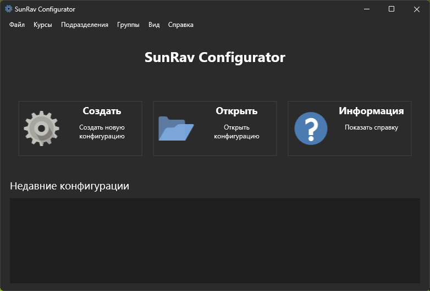Select the Создать heading text
The image size is (430, 291).
[x=102, y=111]
